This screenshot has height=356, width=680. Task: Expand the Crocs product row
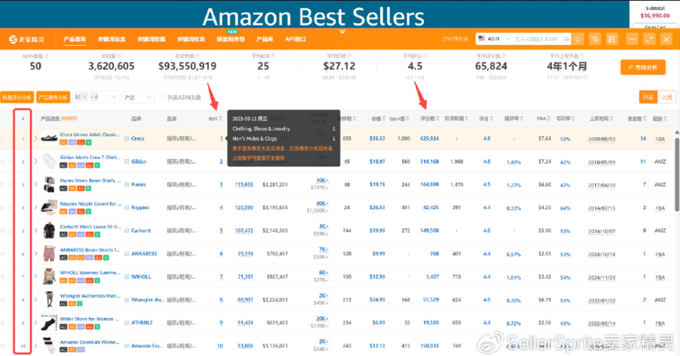pos(36,138)
